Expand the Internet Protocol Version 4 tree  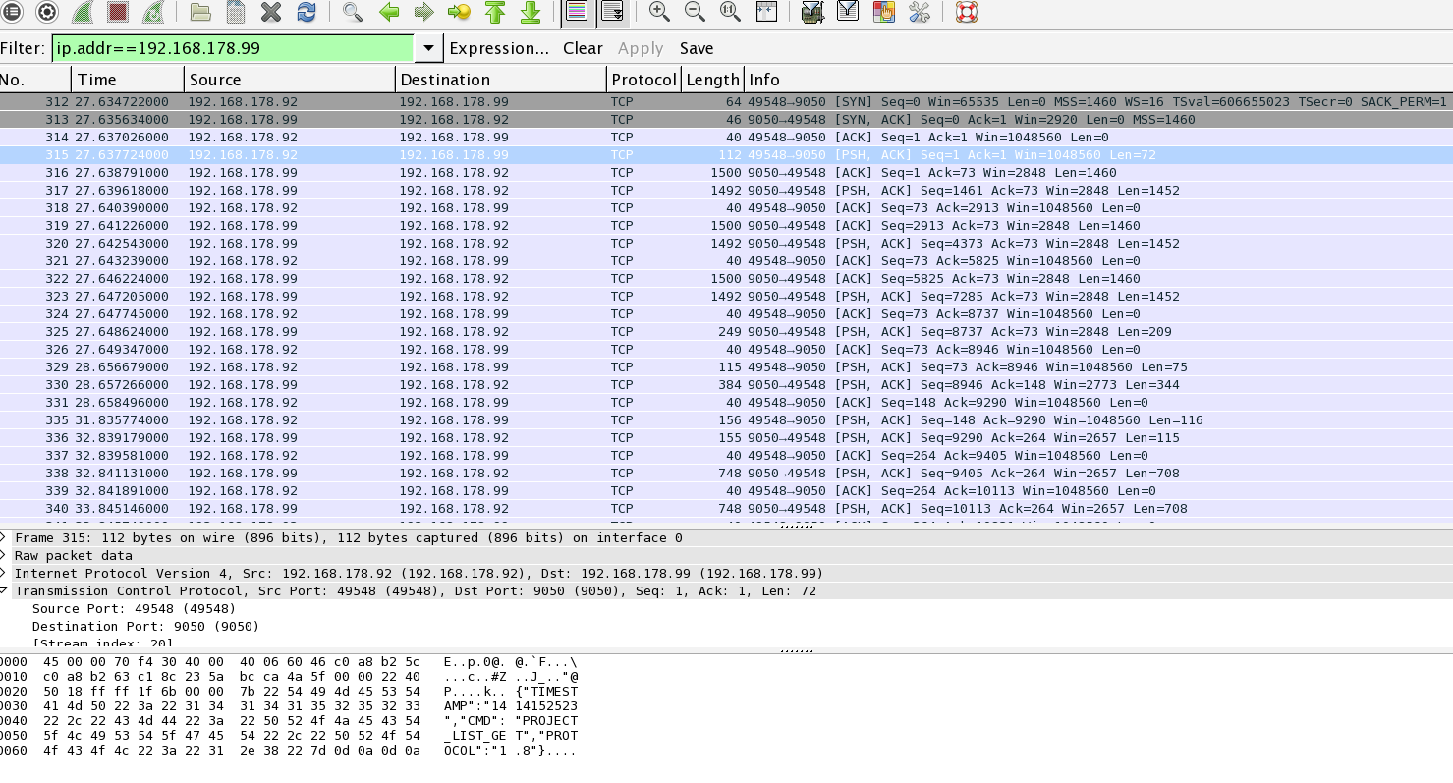click(3, 573)
